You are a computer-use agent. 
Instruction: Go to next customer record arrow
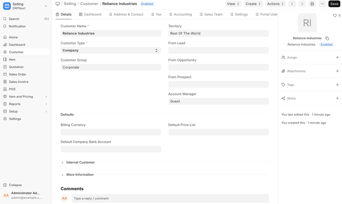(302, 4)
